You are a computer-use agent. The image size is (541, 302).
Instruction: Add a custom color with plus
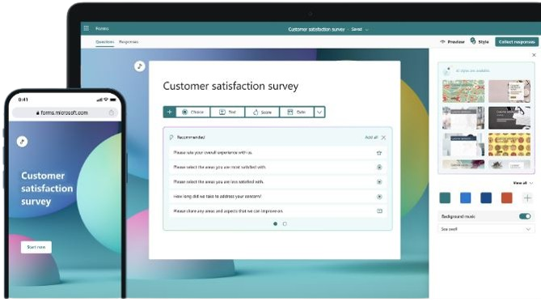click(x=527, y=198)
